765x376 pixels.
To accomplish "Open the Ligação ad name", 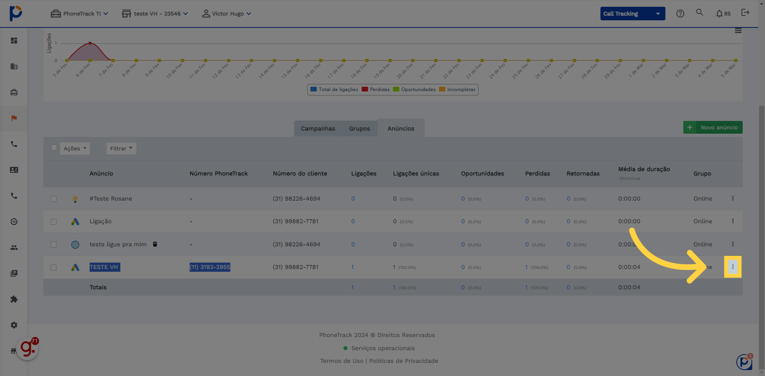I will point(100,221).
